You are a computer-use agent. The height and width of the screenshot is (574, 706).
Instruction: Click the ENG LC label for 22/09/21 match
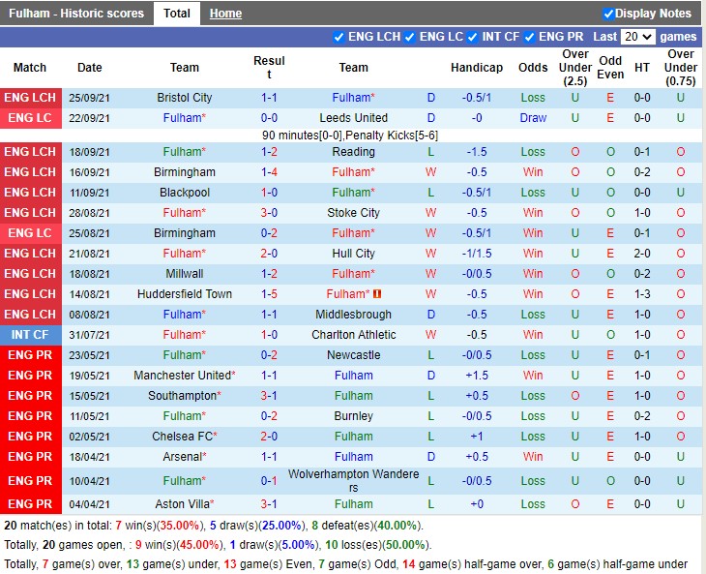[30, 118]
